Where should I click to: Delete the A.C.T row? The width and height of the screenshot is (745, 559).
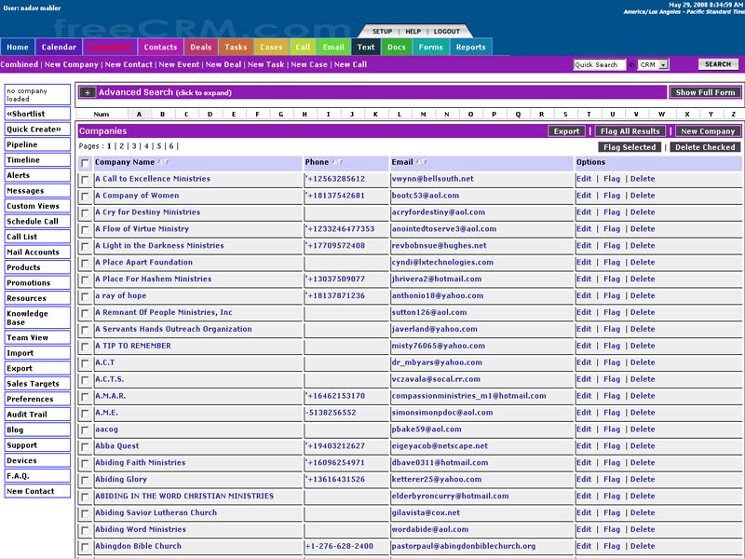(643, 362)
